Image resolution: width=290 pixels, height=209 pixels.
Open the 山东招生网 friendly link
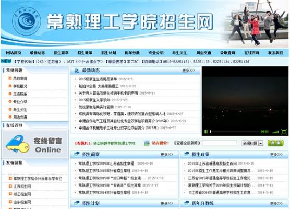tap(22, 202)
